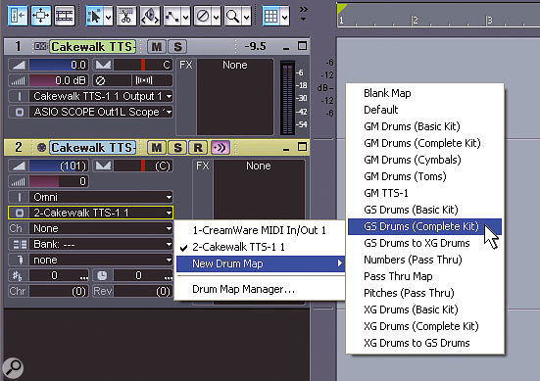Screen dimensions: 540x381
Task: Mute track 1 with the M button
Action: click(x=157, y=46)
